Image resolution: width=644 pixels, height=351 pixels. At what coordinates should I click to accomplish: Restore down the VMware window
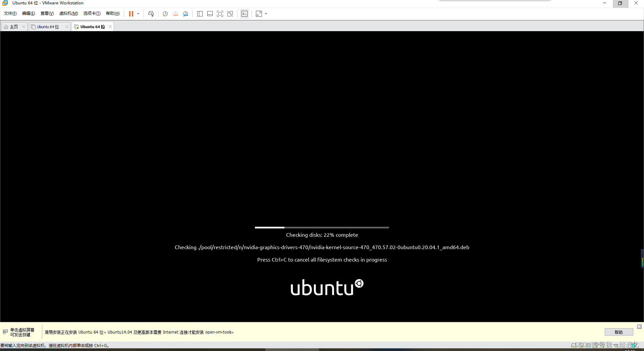pos(620,3)
